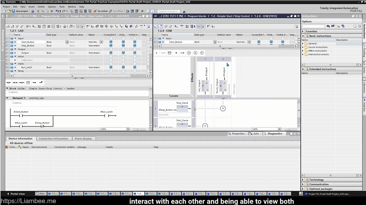Viewport: 366px width, 205px height.
Task: Switch to Portal view
Action: (17, 194)
